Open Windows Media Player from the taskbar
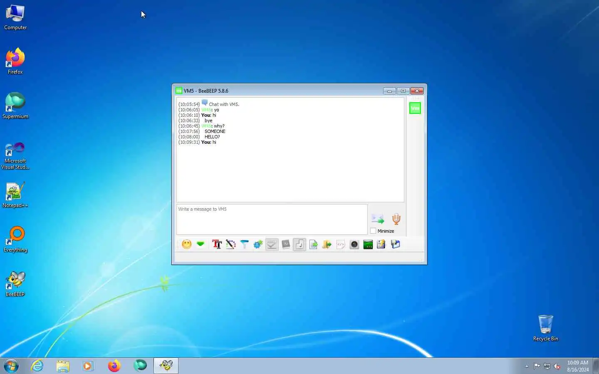This screenshot has height=374, width=599. click(88, 366)
